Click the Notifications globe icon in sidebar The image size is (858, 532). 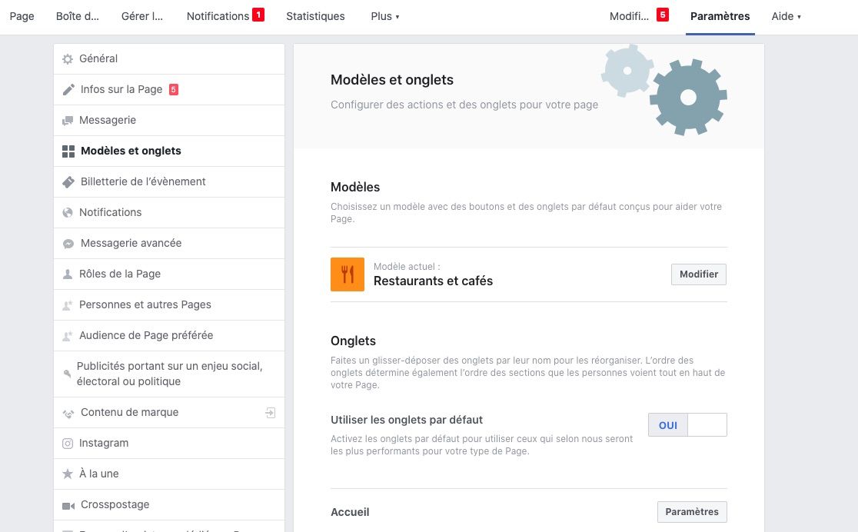pos(68,213)
